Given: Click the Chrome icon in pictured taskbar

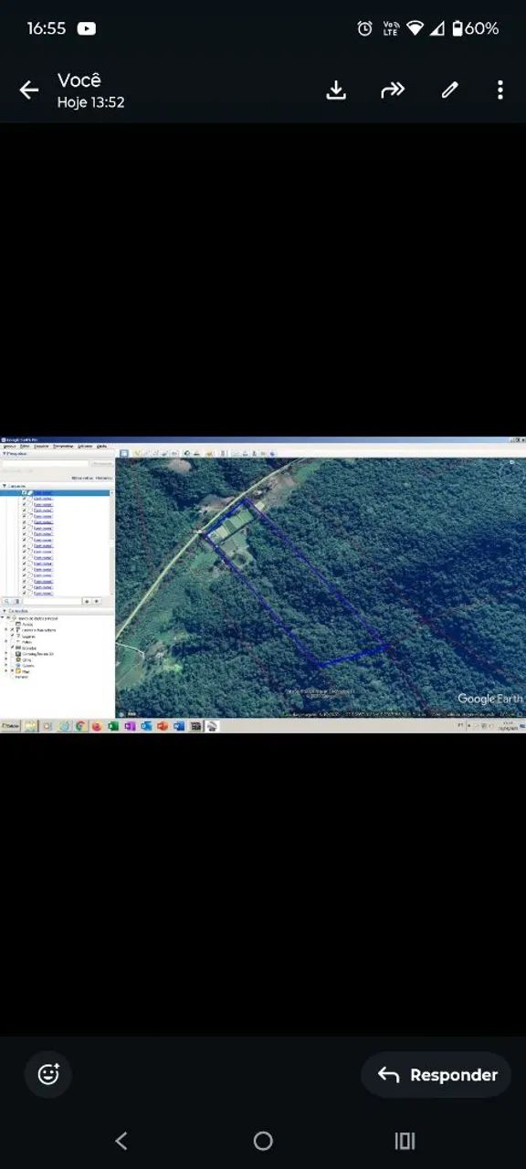Looking at the screenshot, I should pos(80,726).
